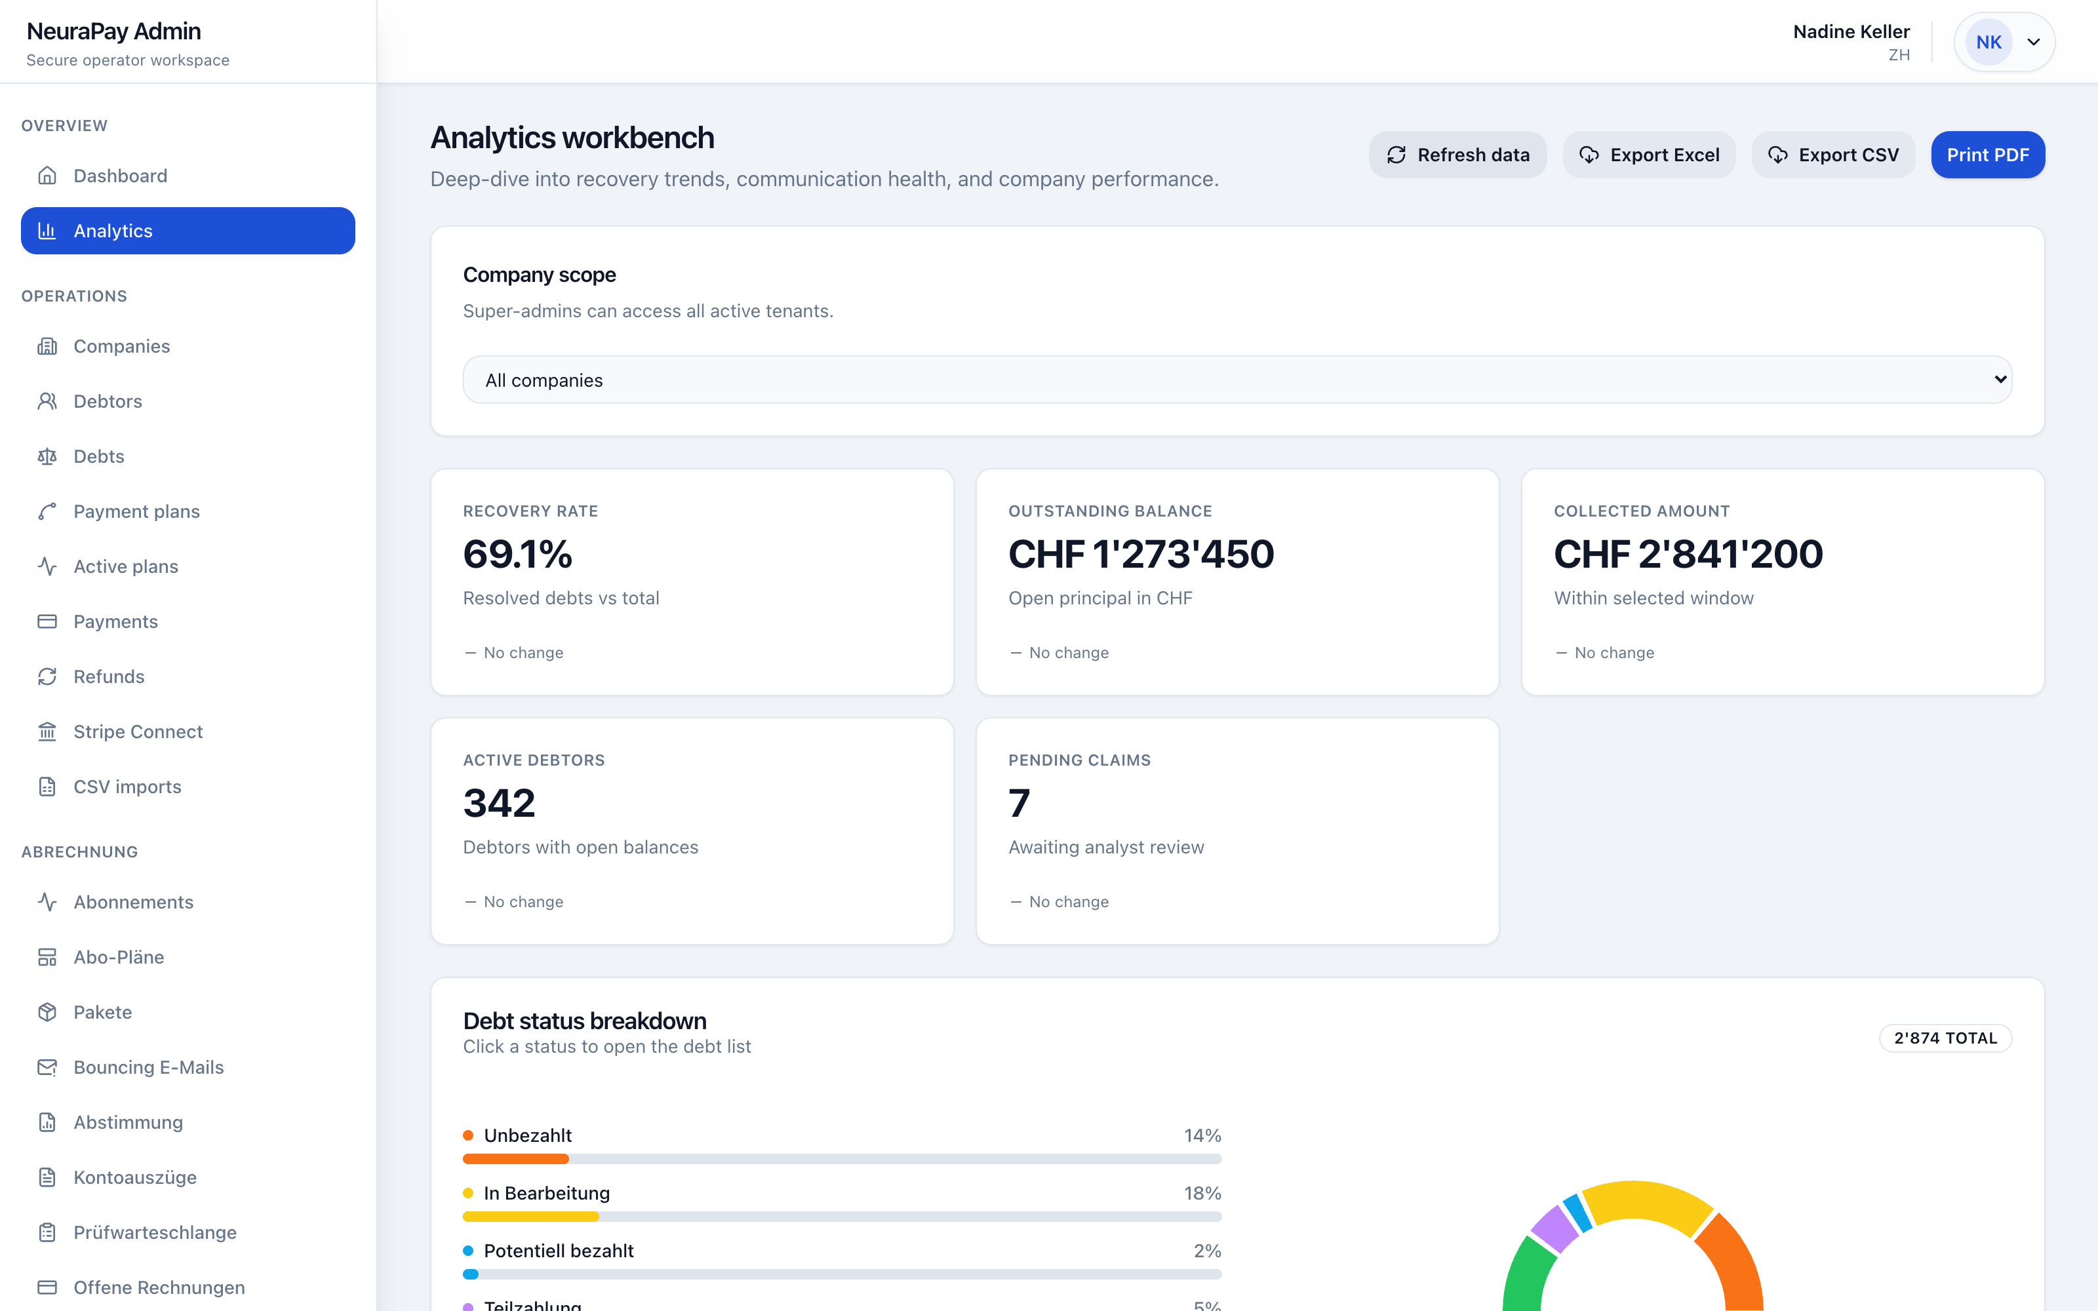Click the Active debtors 342 card
The width and height of the screenshot is (2098, 1311).
(x=692, y=831)
